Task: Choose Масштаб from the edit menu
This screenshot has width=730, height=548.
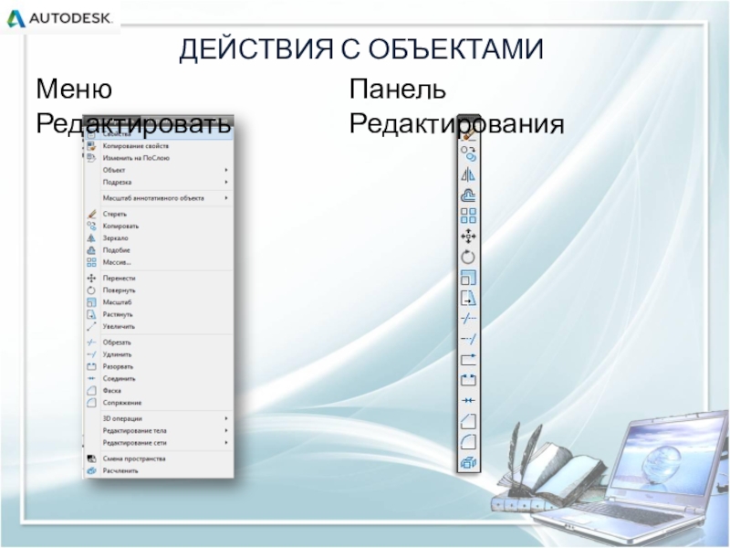Action: 158,302
